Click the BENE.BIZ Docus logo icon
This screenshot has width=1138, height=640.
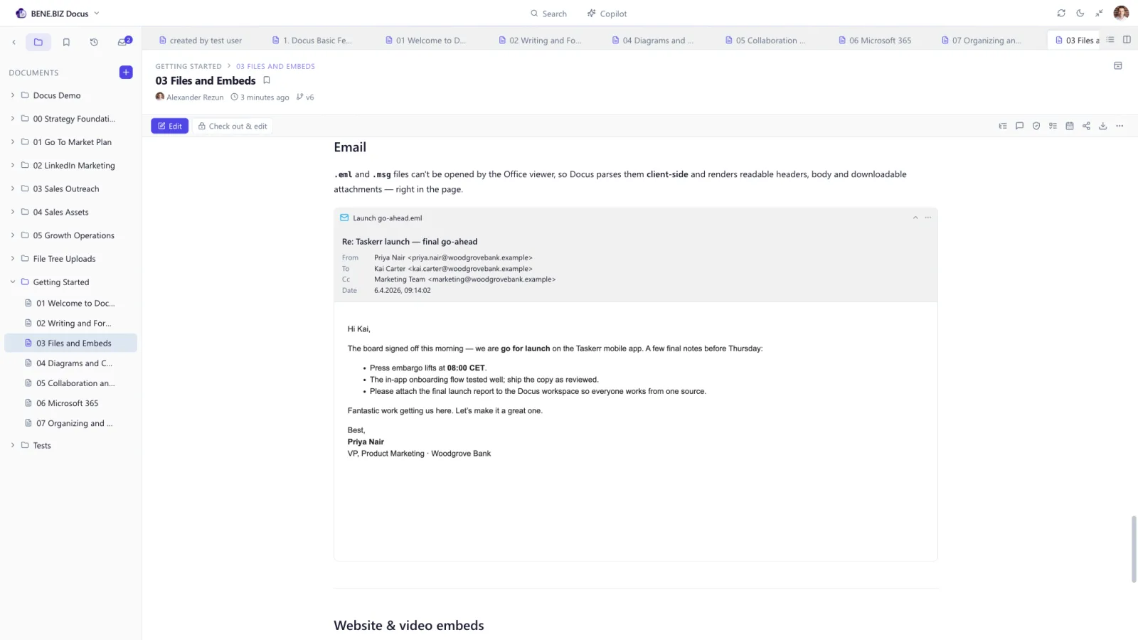[21, 14]
